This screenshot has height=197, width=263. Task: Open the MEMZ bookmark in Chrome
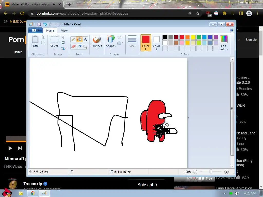coord(15,22)
